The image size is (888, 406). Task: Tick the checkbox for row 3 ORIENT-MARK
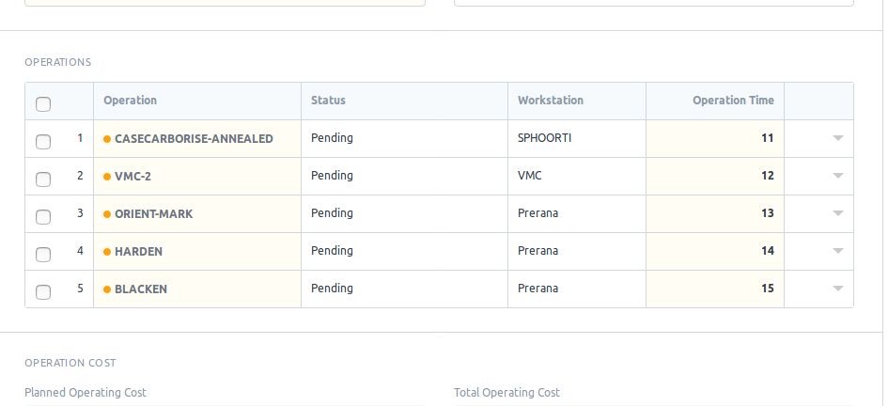[x=43, y=217]
